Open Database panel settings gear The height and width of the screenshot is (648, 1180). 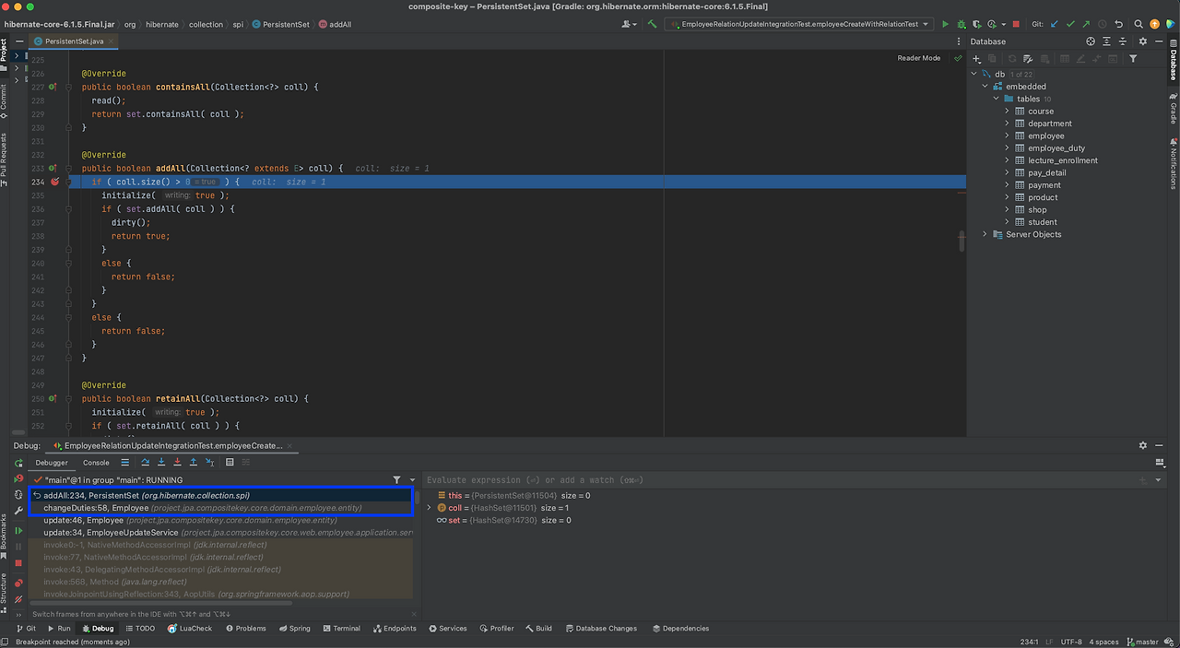click(x=1143, y=41)
